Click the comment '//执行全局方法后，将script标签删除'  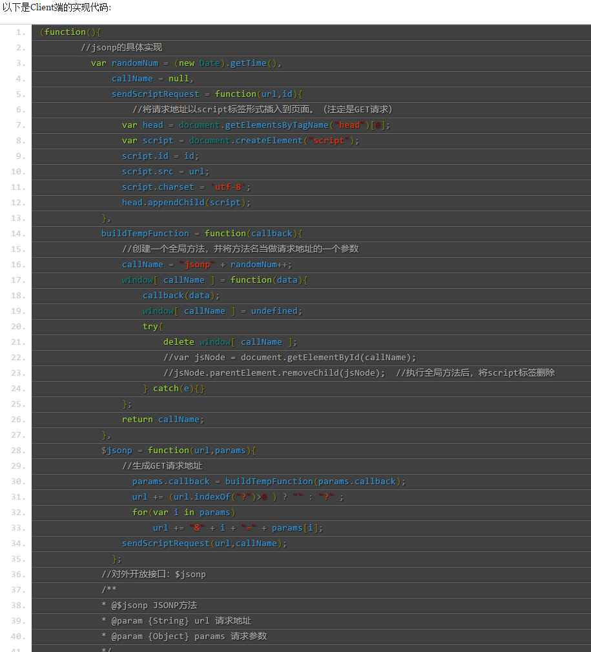475,373
